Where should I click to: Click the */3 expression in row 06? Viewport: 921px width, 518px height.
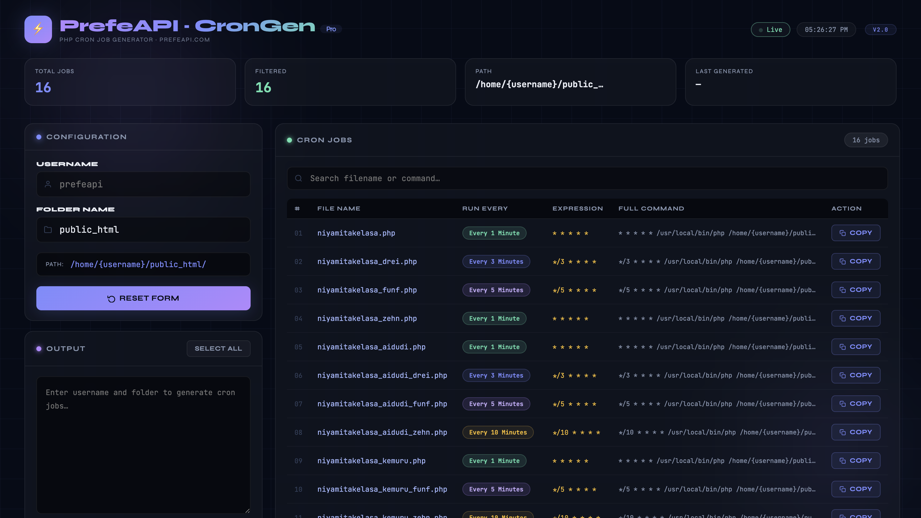[x=574, y=376]
